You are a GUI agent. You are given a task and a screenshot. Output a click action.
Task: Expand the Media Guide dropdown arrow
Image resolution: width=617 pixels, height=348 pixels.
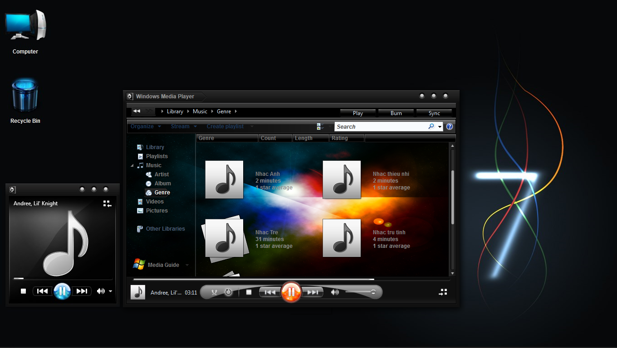187,265
